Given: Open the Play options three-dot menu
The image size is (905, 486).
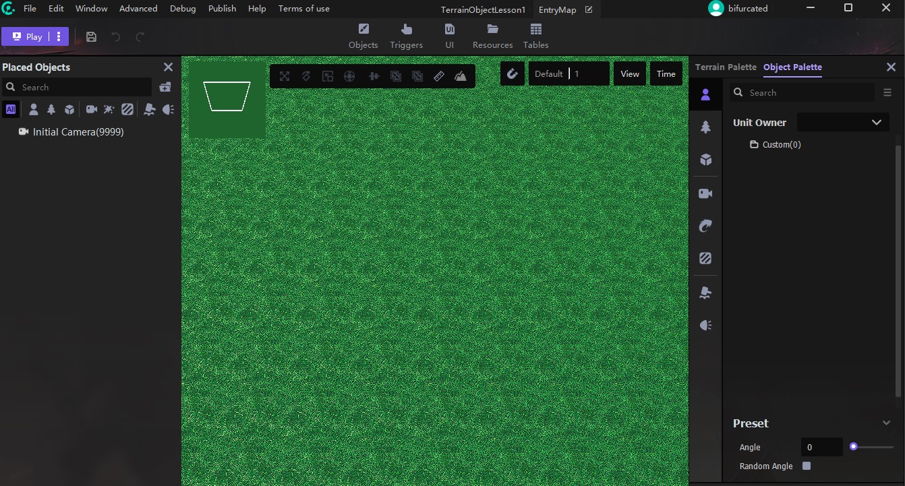Looking at the screenshot, I should pos(59,36).
